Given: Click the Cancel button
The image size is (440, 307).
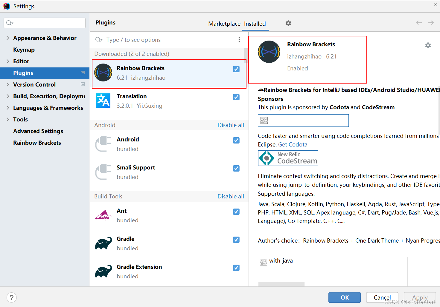Looking at the screenshot, I should click(x=382, y=297).
